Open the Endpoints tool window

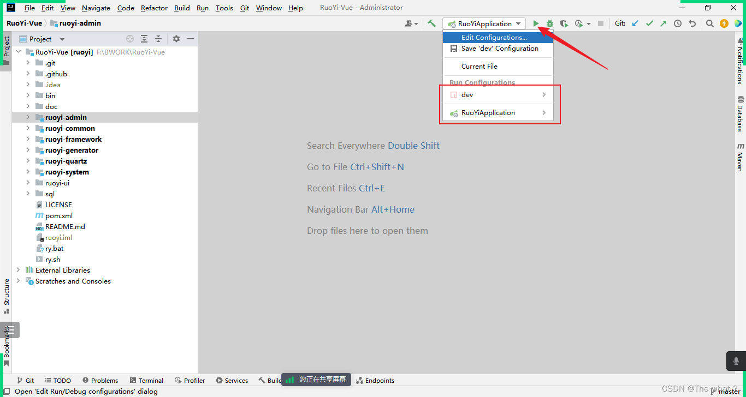(375, 381)
